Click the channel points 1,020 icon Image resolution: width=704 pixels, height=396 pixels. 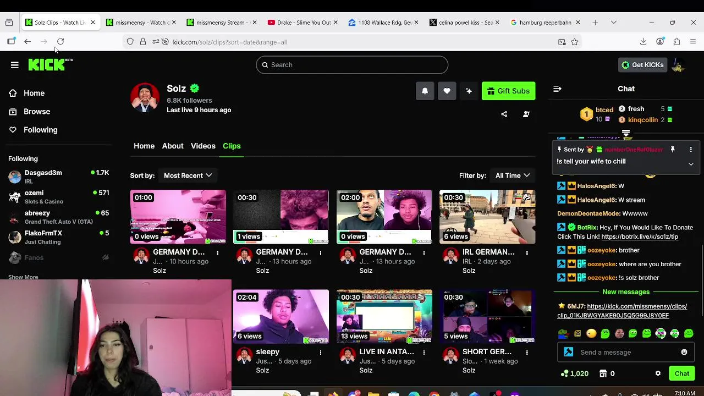point(565,373)
